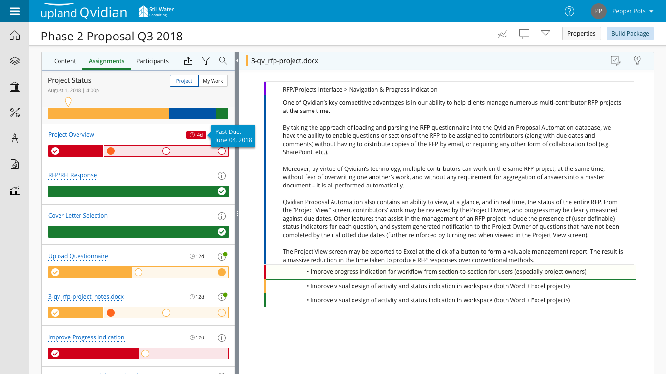The width and height of the screenshot is (666, 374).
Task: Click the Build Package button
Action: point(630,34)
